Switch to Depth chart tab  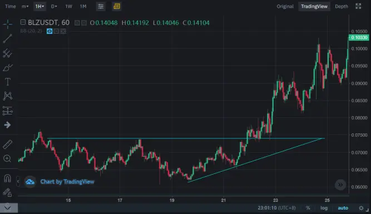tap(342, 6)
